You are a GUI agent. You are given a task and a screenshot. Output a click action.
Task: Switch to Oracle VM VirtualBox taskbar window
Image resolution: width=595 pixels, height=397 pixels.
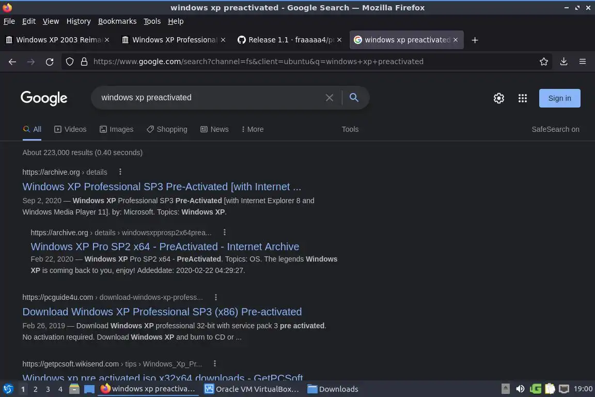click(252, 389)
